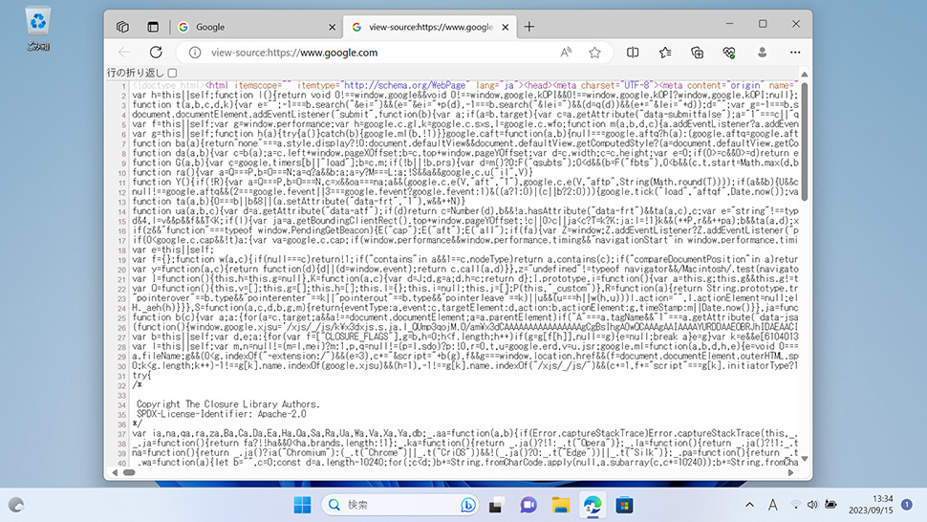
Task: Open Bing chat icon in search box
Action: pos(467,505)
